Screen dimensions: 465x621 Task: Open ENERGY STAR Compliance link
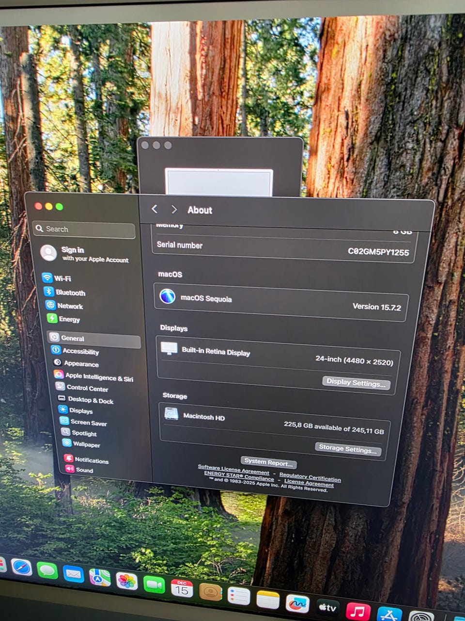239,475
